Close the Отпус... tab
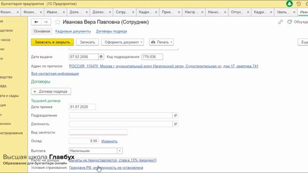The width and height of the screenshot is (308, 173). pyautogui.click(x=248, y=12)
